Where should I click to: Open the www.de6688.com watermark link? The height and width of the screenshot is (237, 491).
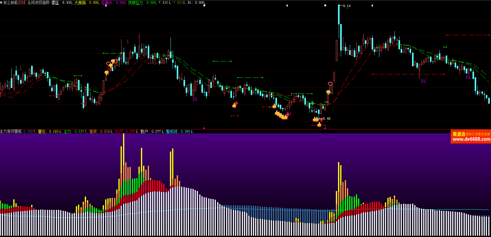[471, 139]
